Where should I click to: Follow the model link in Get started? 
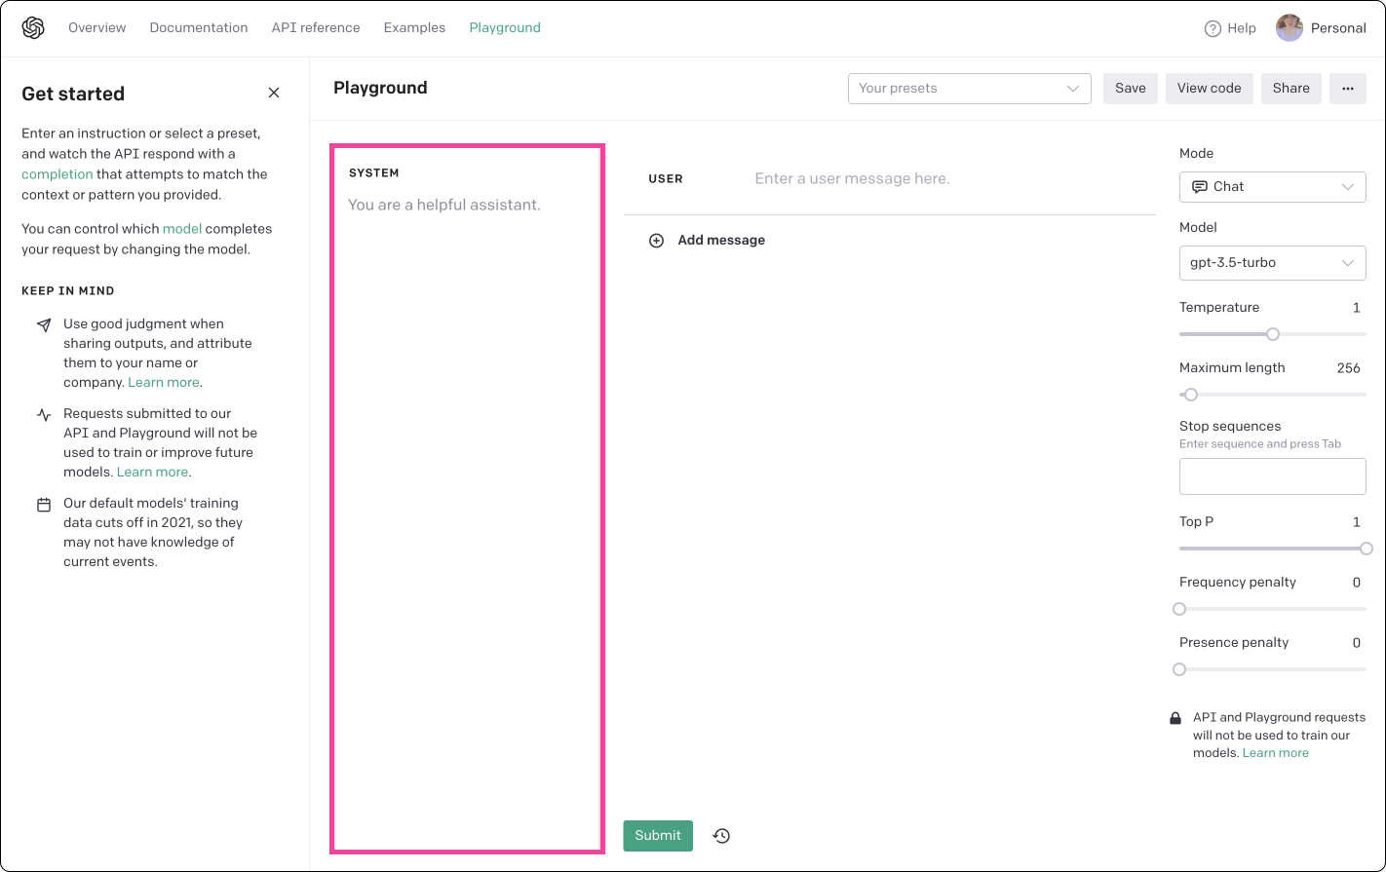click(x=182, y=229)
